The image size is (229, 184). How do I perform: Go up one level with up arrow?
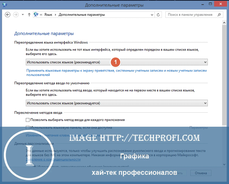(x=29, y=15)
